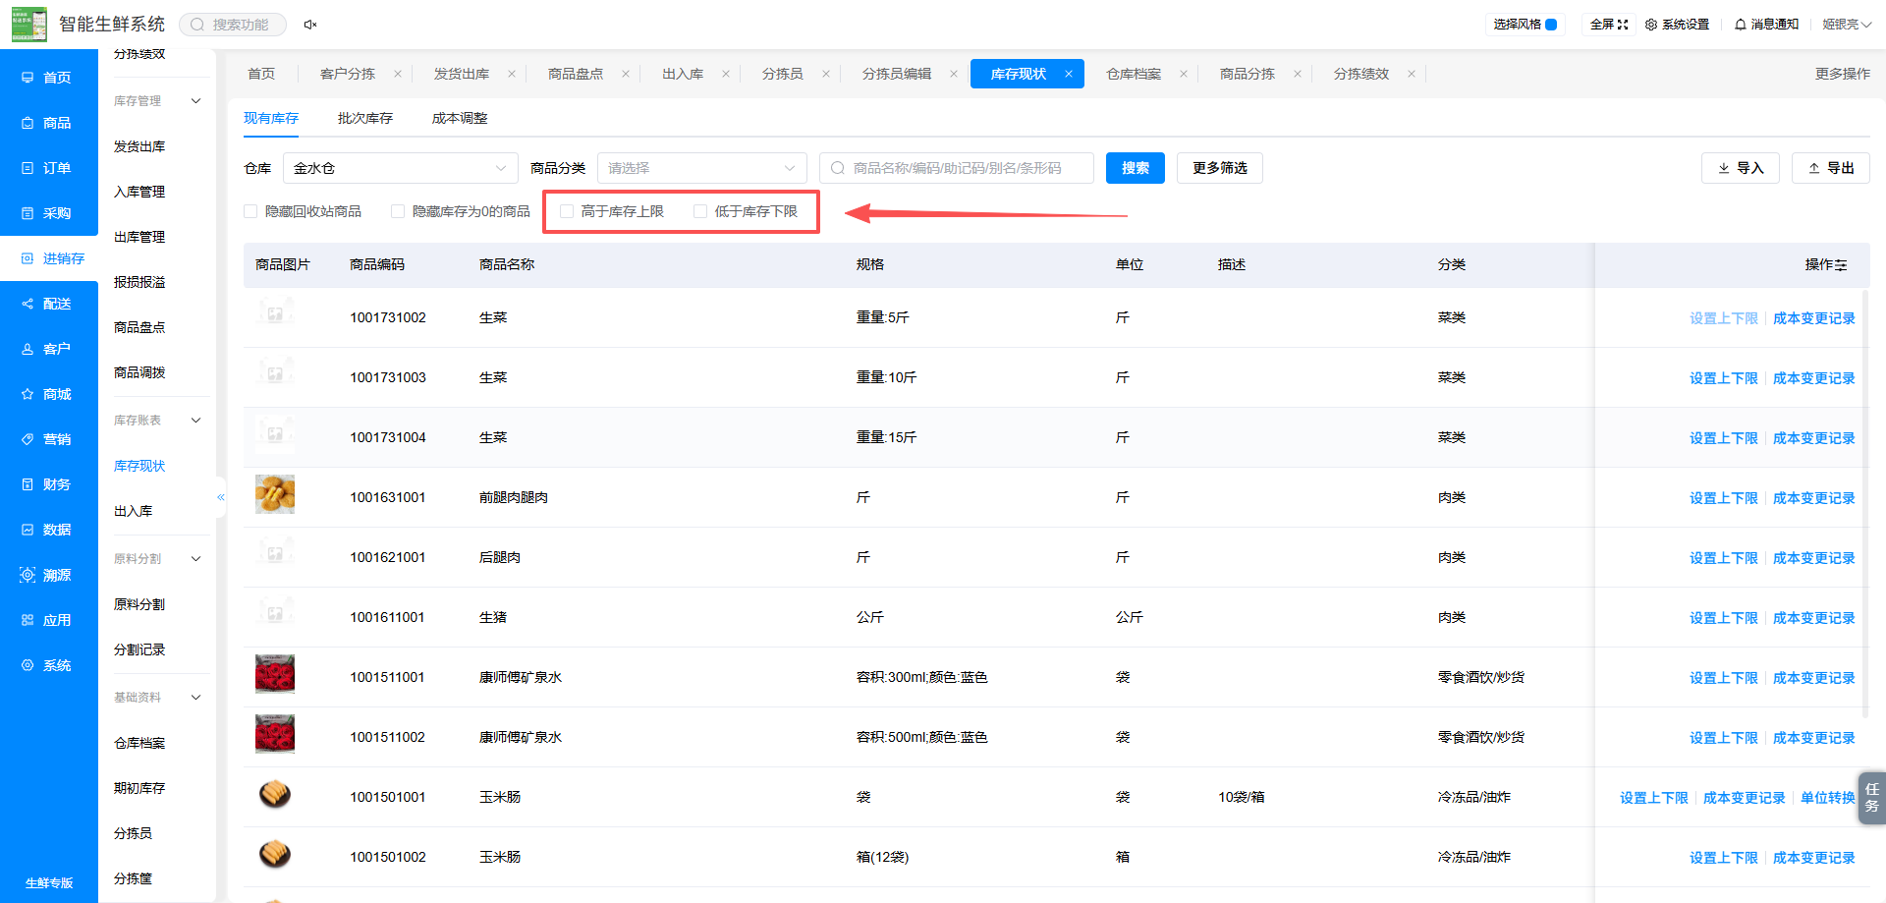This screenshot has width=1886, height=903.
Task: Open the 营销 sidebar module
Action: (x=47, y=439)
